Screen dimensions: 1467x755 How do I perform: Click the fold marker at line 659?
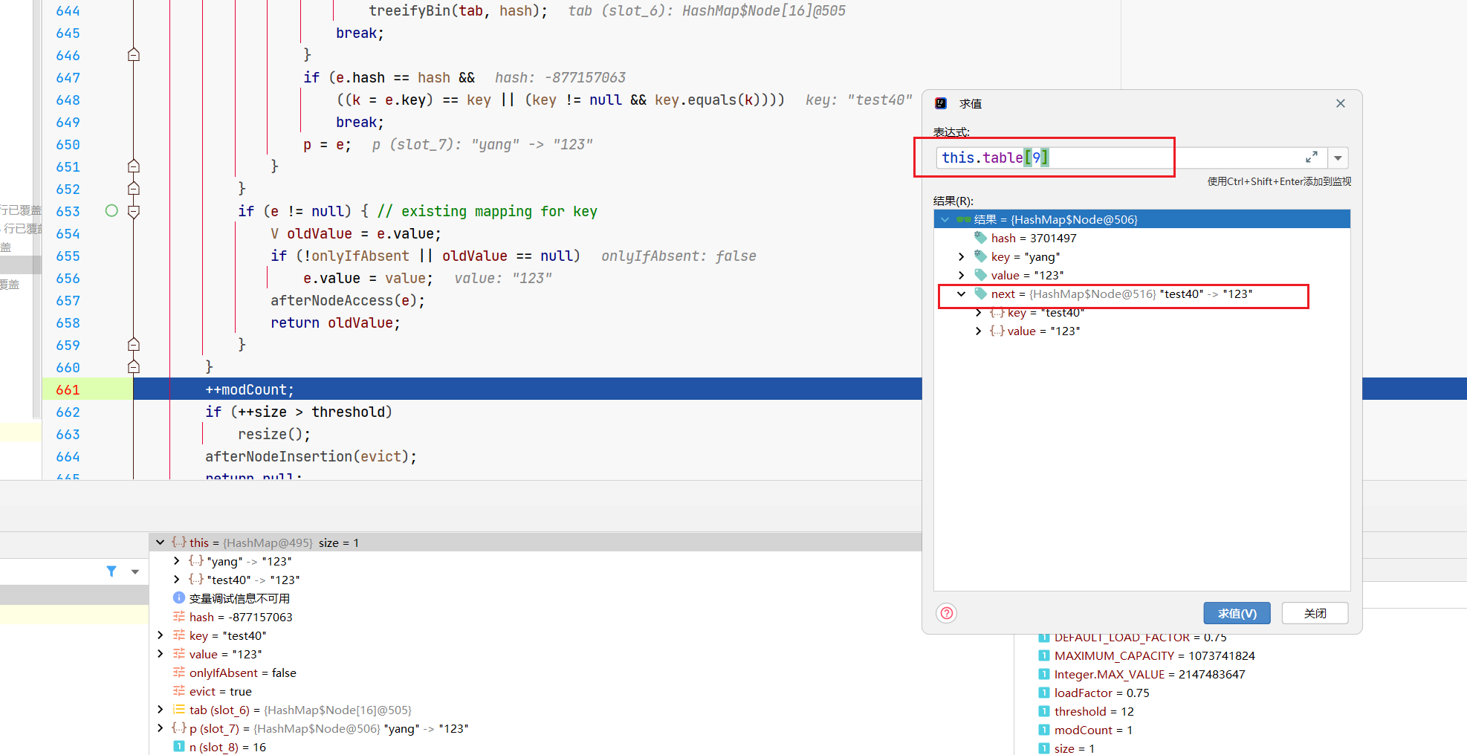[x=134, y=345]
